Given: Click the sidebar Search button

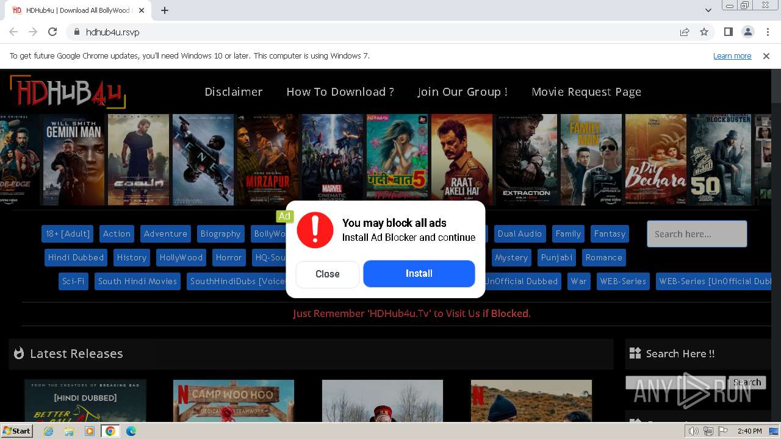Looking at the screenshot, I should (x=747, y=382).
